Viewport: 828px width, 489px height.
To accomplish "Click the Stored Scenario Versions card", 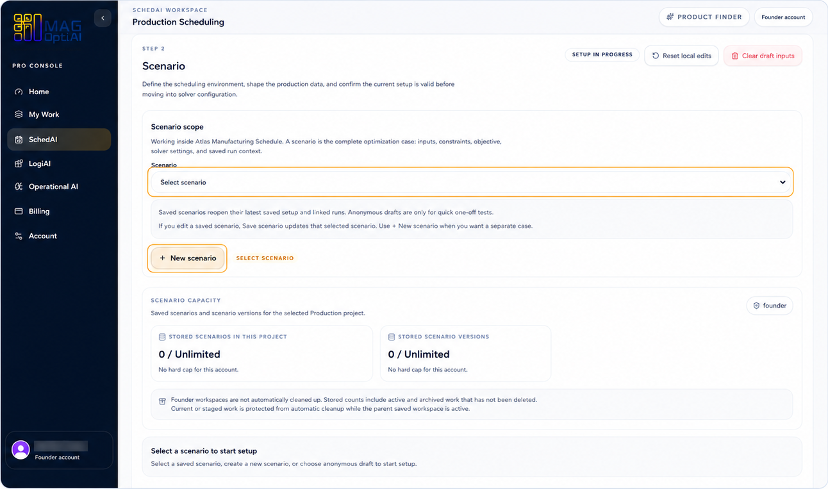I will point(466,353).
